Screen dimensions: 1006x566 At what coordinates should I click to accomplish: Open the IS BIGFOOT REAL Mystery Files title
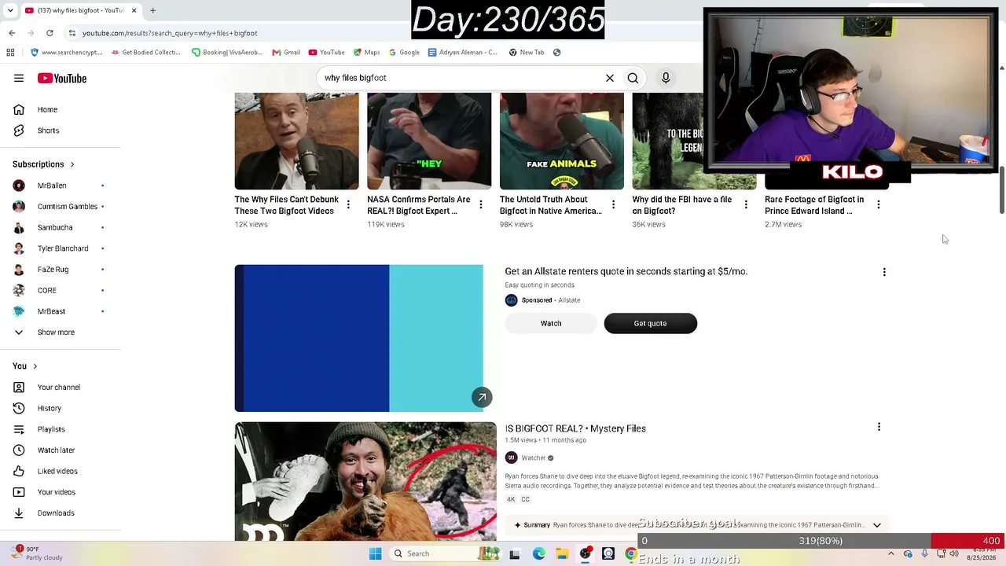point(575,428)
